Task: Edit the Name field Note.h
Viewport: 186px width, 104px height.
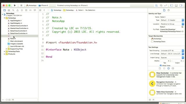Action: point(172,17)
